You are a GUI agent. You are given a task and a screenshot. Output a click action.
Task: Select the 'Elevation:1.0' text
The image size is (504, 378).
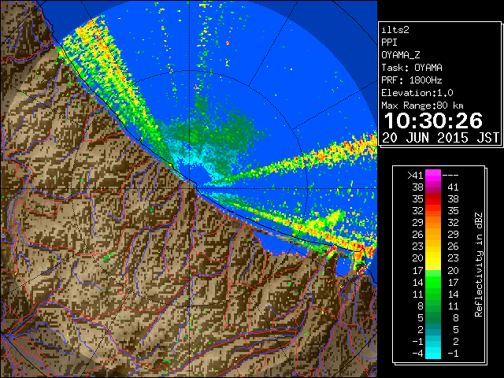point(417,93)
